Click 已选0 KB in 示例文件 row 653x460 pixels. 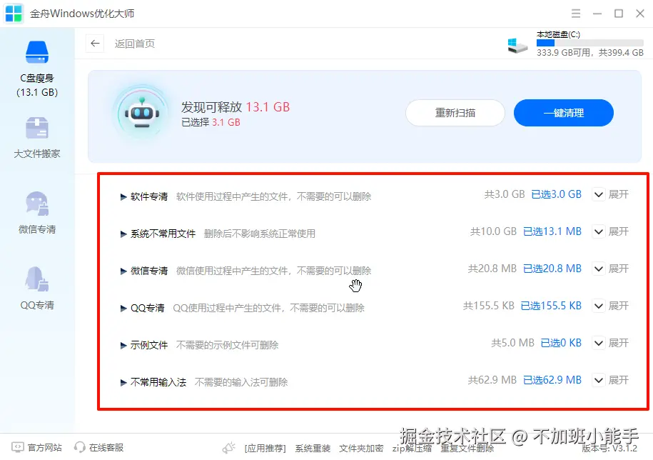tap(561, 343)
